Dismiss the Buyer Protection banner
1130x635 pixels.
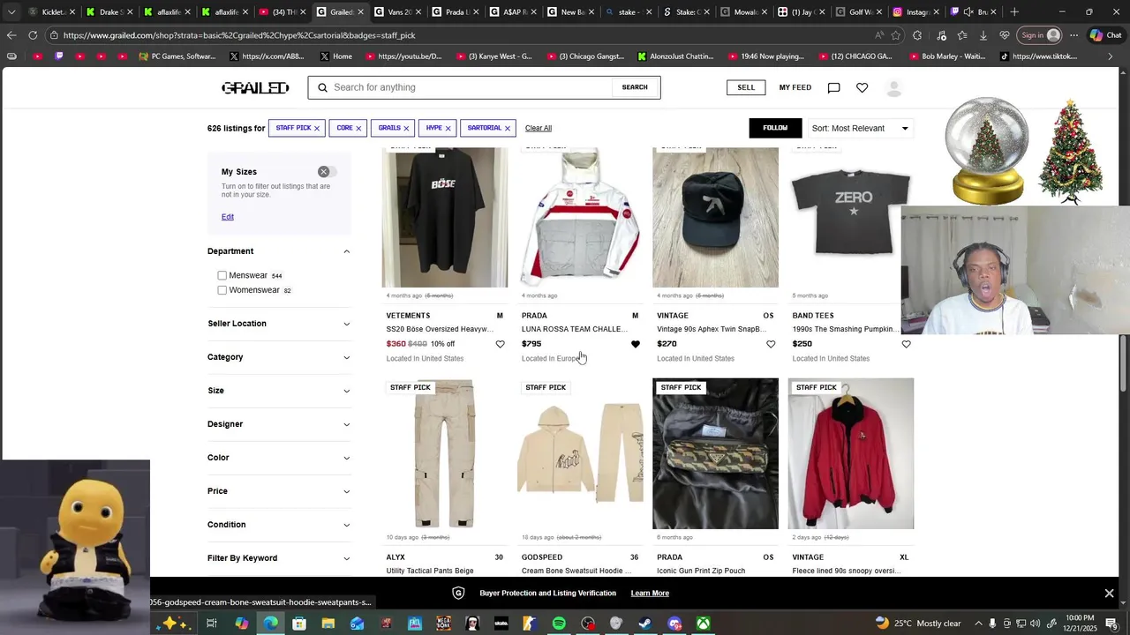pos(1110,593)
